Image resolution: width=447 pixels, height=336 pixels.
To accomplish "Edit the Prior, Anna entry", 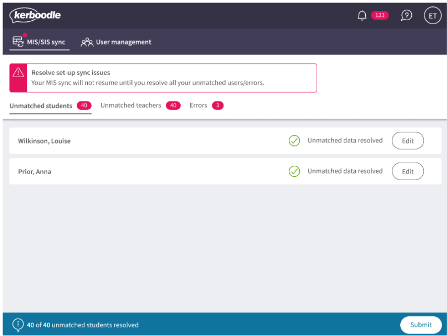I will click(x=408, y=171).
